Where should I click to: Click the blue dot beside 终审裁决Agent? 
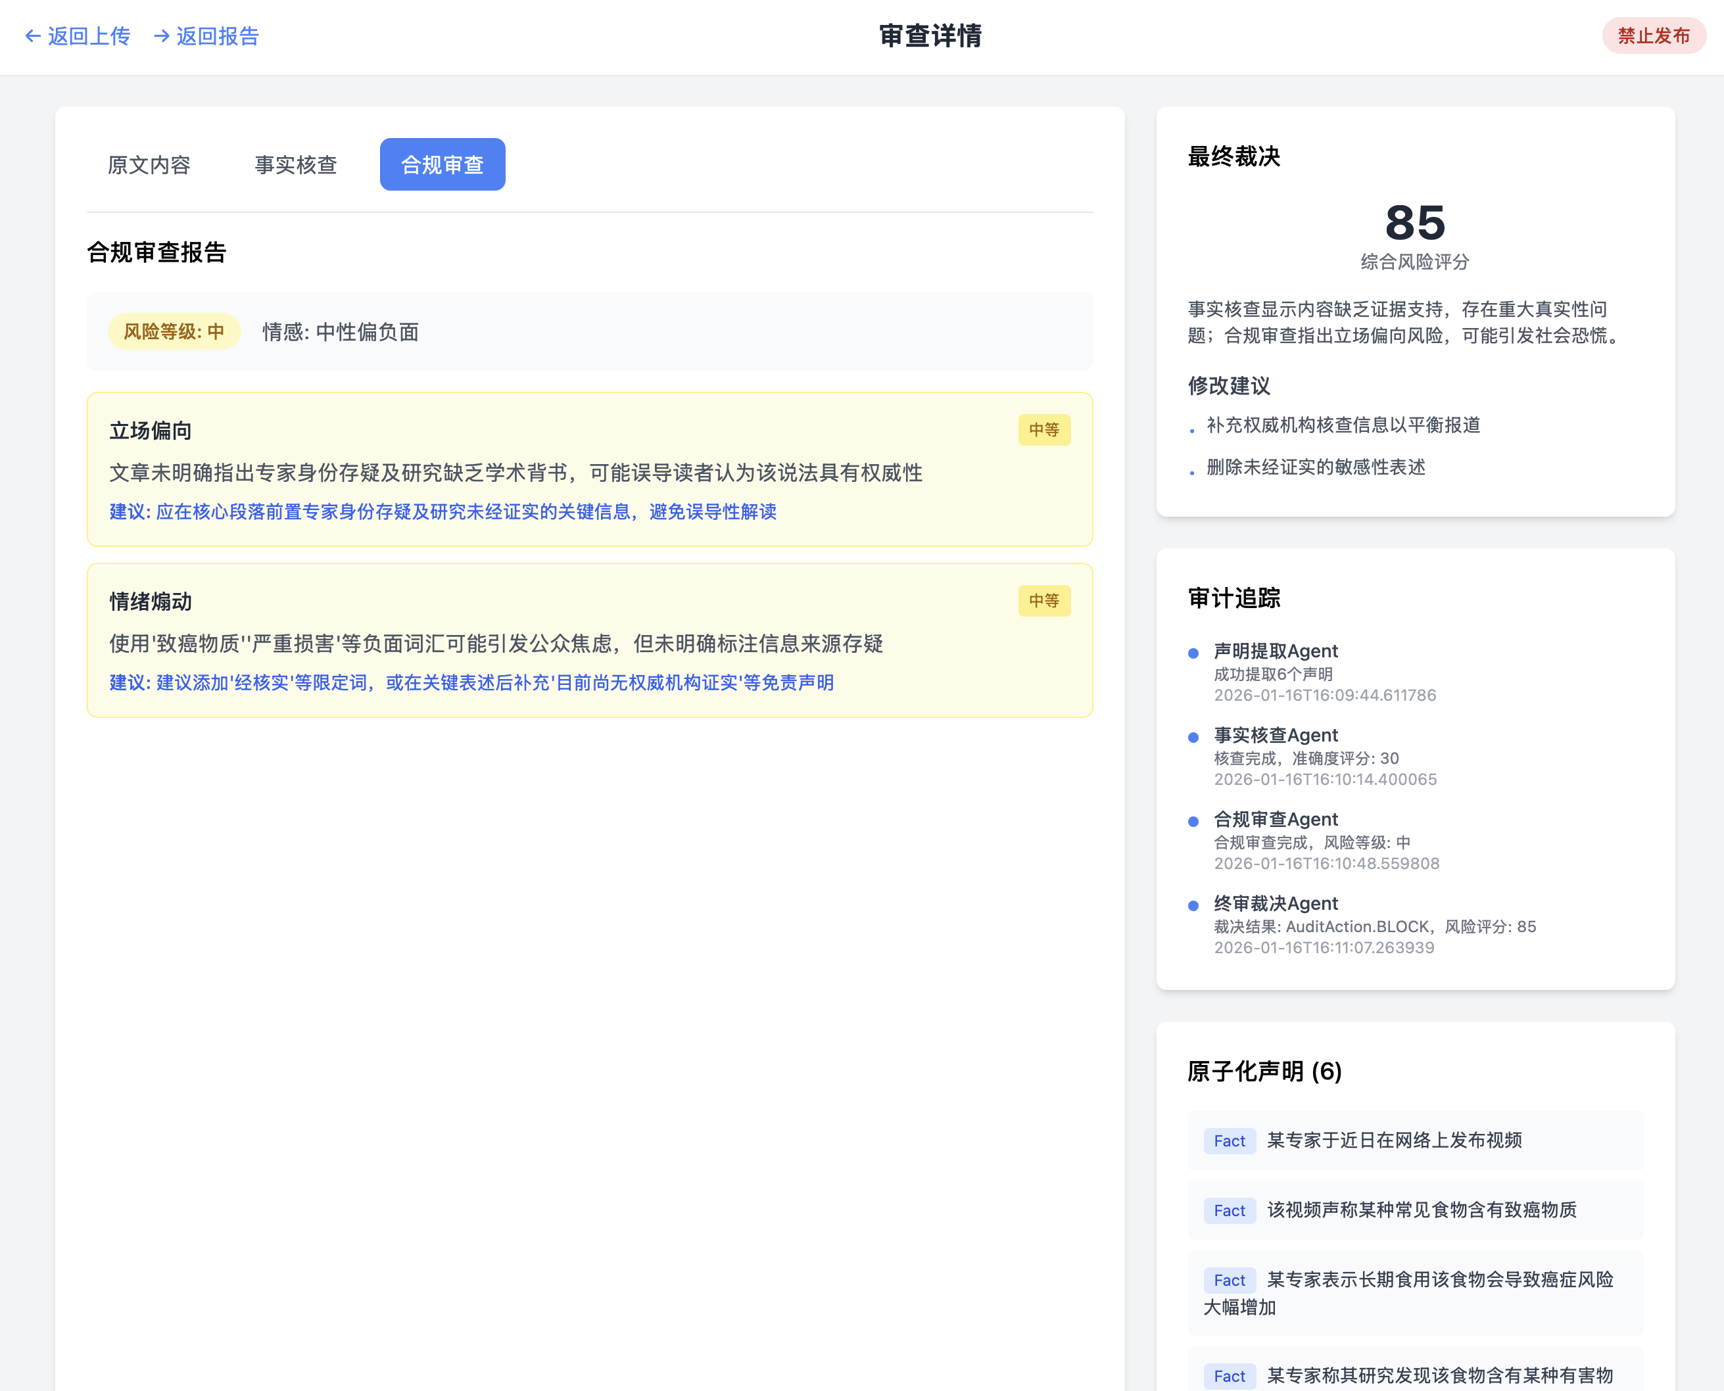[x=1193, y=905]
